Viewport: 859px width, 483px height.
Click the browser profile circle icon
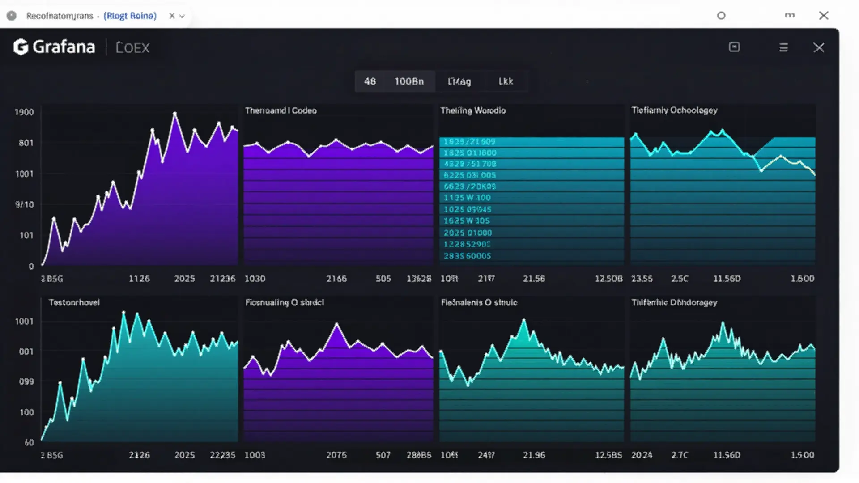pyautogui.click(x=721, y=15)
